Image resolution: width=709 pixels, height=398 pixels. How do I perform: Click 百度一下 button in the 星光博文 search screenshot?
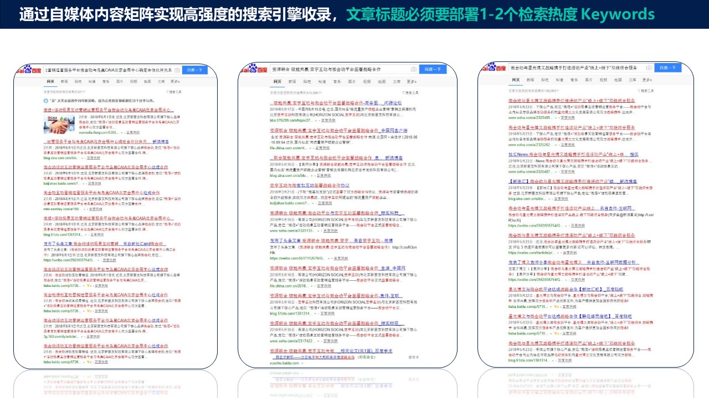668,67
